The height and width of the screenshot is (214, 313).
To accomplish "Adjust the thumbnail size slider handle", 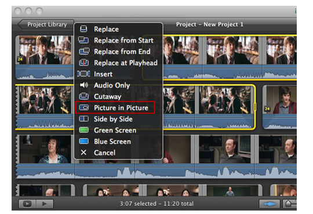I will pos(288,204).
